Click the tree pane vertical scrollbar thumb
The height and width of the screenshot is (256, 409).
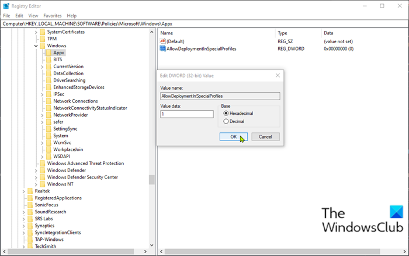pos(151,180)
